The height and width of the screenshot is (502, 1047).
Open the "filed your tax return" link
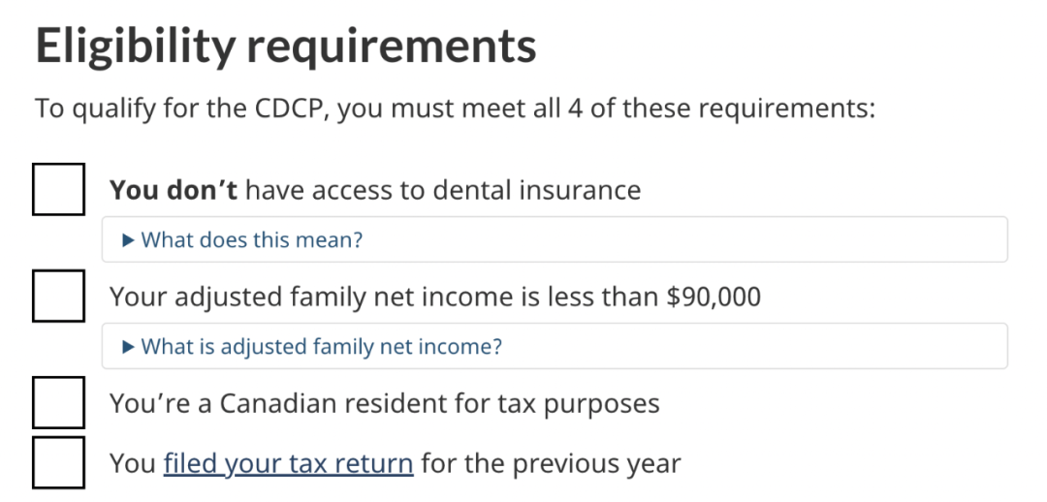click(x=289, y=463)
